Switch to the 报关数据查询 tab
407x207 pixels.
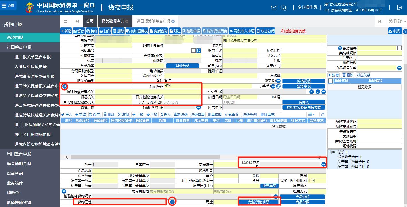pyautogui.click(x=113, y=21)
